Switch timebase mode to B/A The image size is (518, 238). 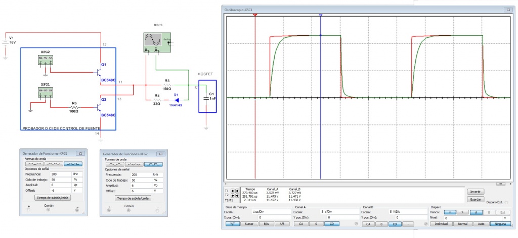(264, 223)
